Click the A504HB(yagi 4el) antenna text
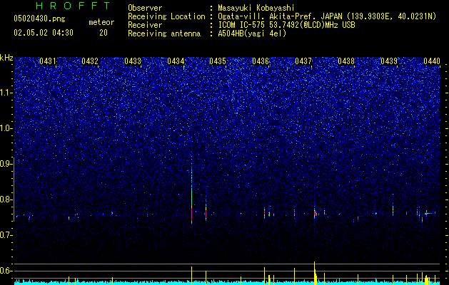449x285 pixels. (252, 33)
